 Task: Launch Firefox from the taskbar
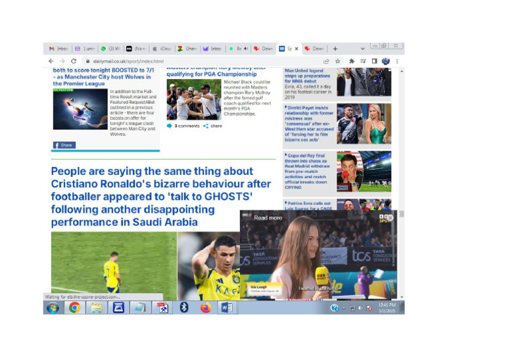(206, 308)
